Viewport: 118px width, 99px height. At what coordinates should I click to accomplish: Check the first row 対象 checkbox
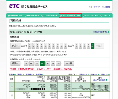pos(12,87)
